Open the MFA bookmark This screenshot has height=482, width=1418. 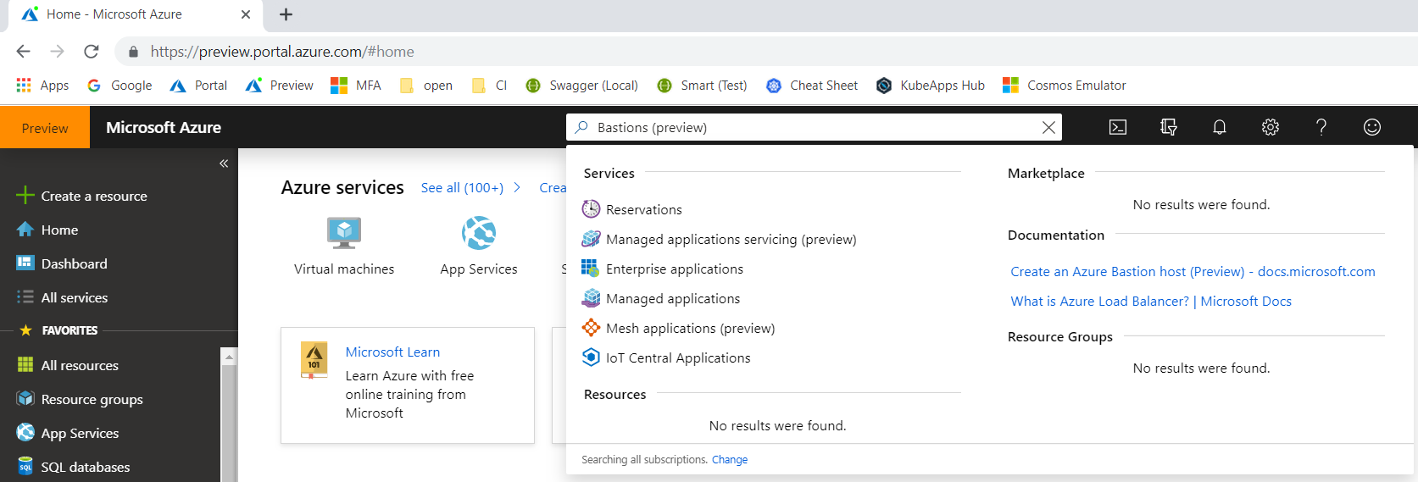(356, 85)
